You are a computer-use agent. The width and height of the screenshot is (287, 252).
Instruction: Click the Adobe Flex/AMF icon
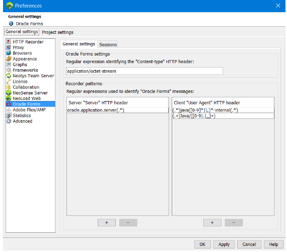(9, 110)
